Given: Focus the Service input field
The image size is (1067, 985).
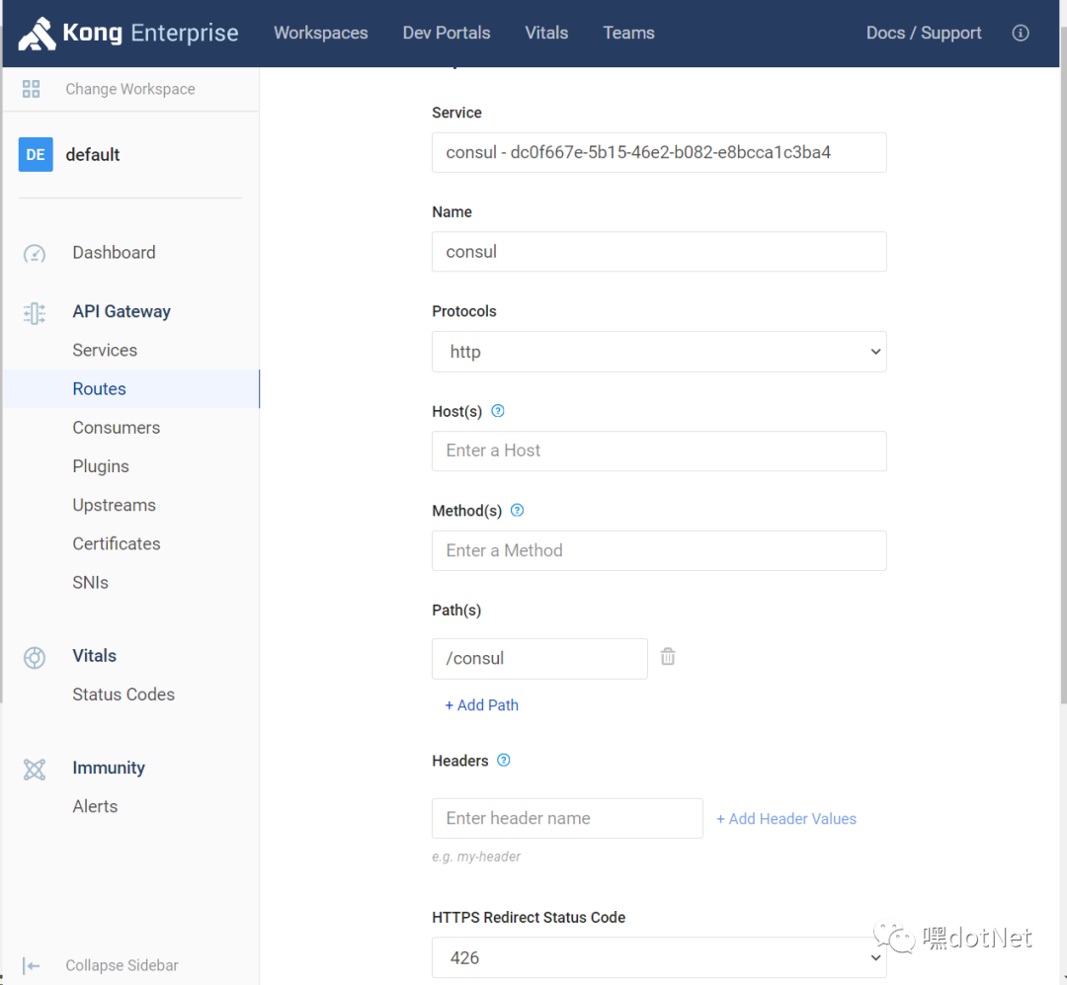Looking at the screenshot, I should point(659,152).
